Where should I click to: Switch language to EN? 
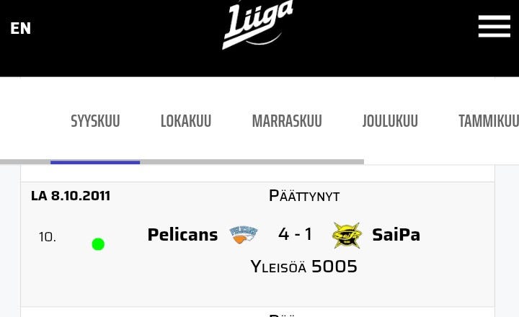coord(20,28)
